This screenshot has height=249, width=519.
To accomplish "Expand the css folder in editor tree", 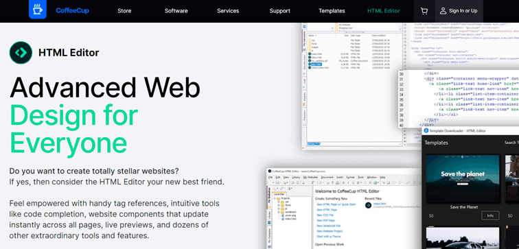I will (x=279, y=202).
